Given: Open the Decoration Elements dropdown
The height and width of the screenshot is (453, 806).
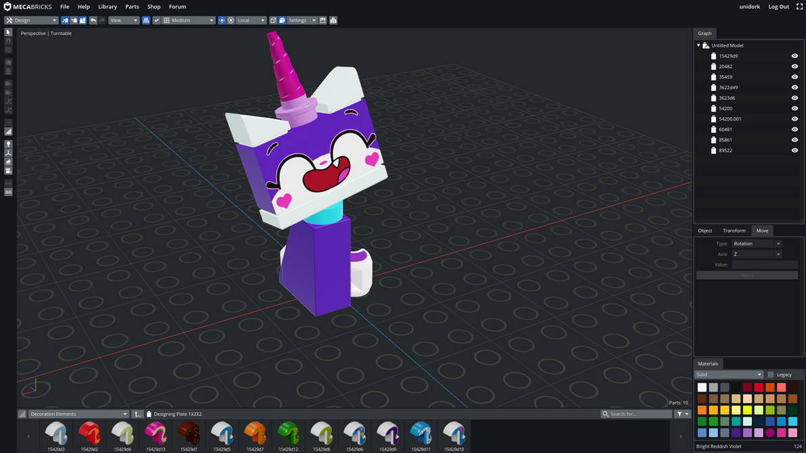Looking at the screenshot, I should [78, 413].
